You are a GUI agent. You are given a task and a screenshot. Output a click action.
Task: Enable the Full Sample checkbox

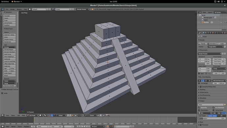point(199,83)
